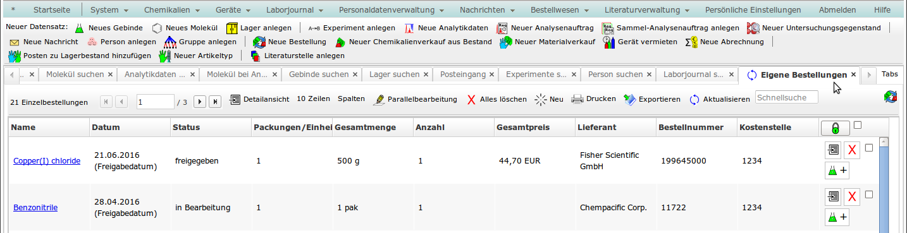Toggle select-all checkbox in table header
The height and width of the screenshot is (233, 907).
(858, 125)
